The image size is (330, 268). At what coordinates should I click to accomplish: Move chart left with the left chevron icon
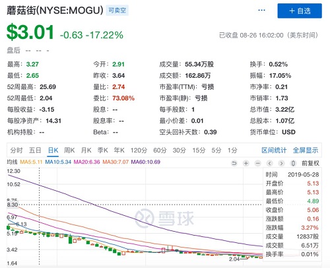[x=270, y=163]
